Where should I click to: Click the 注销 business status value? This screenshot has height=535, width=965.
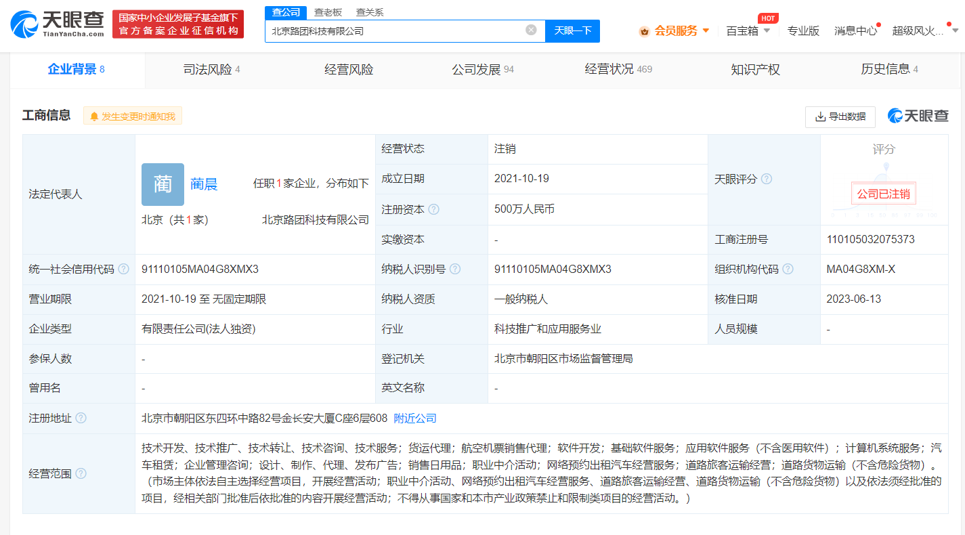coord(505,149)
